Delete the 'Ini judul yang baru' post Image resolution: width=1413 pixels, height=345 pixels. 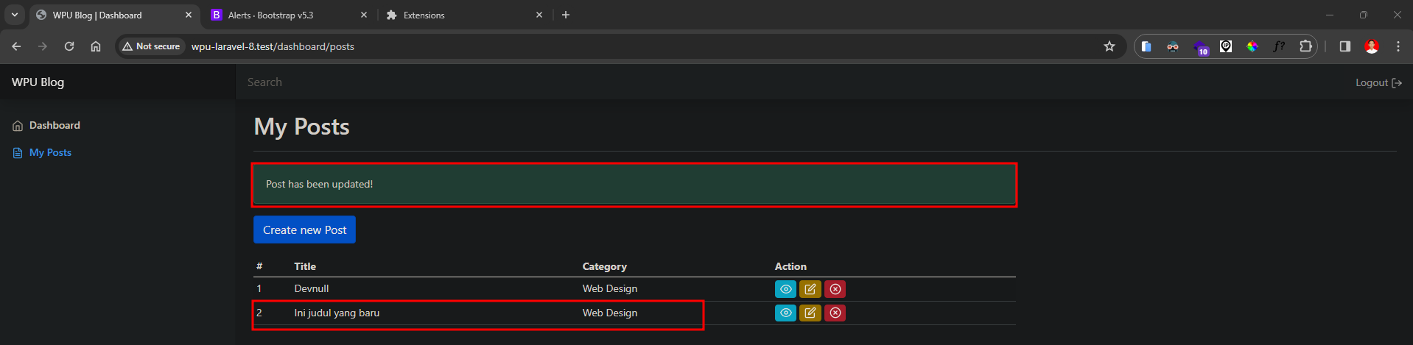tap(835, 313)
